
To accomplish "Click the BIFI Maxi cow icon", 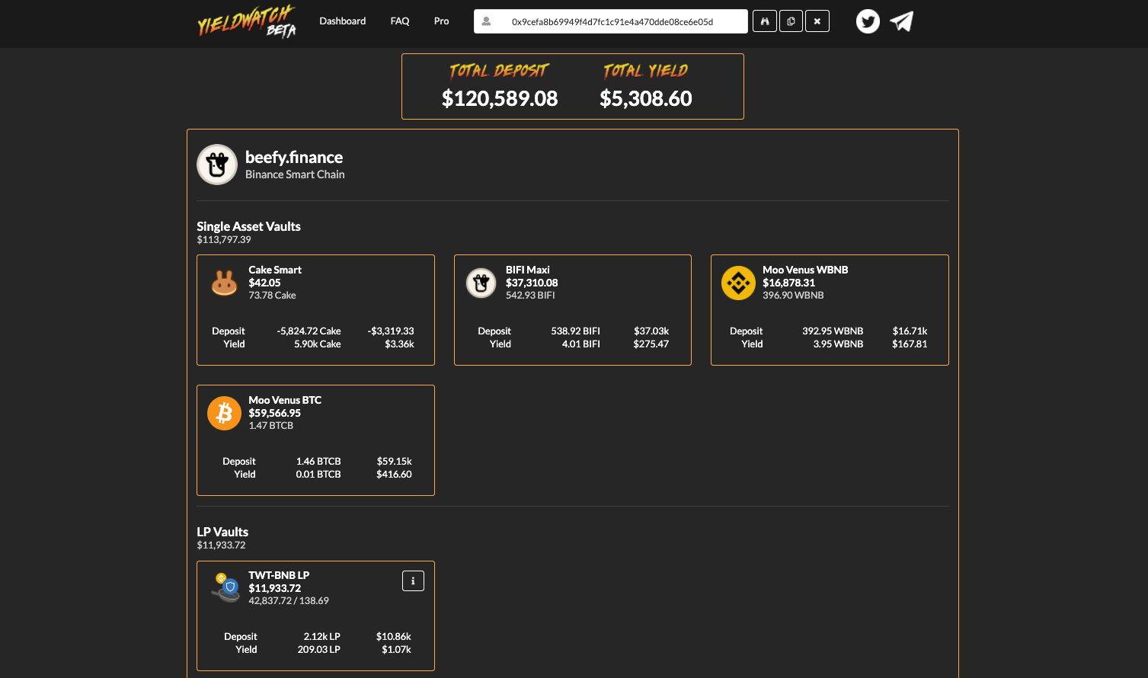I will point(481,283).
